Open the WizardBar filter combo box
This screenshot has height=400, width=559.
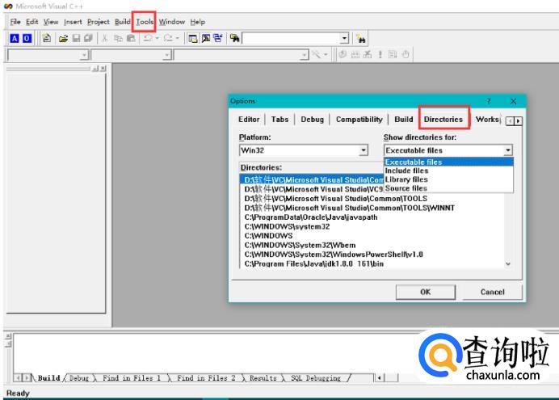167,55
